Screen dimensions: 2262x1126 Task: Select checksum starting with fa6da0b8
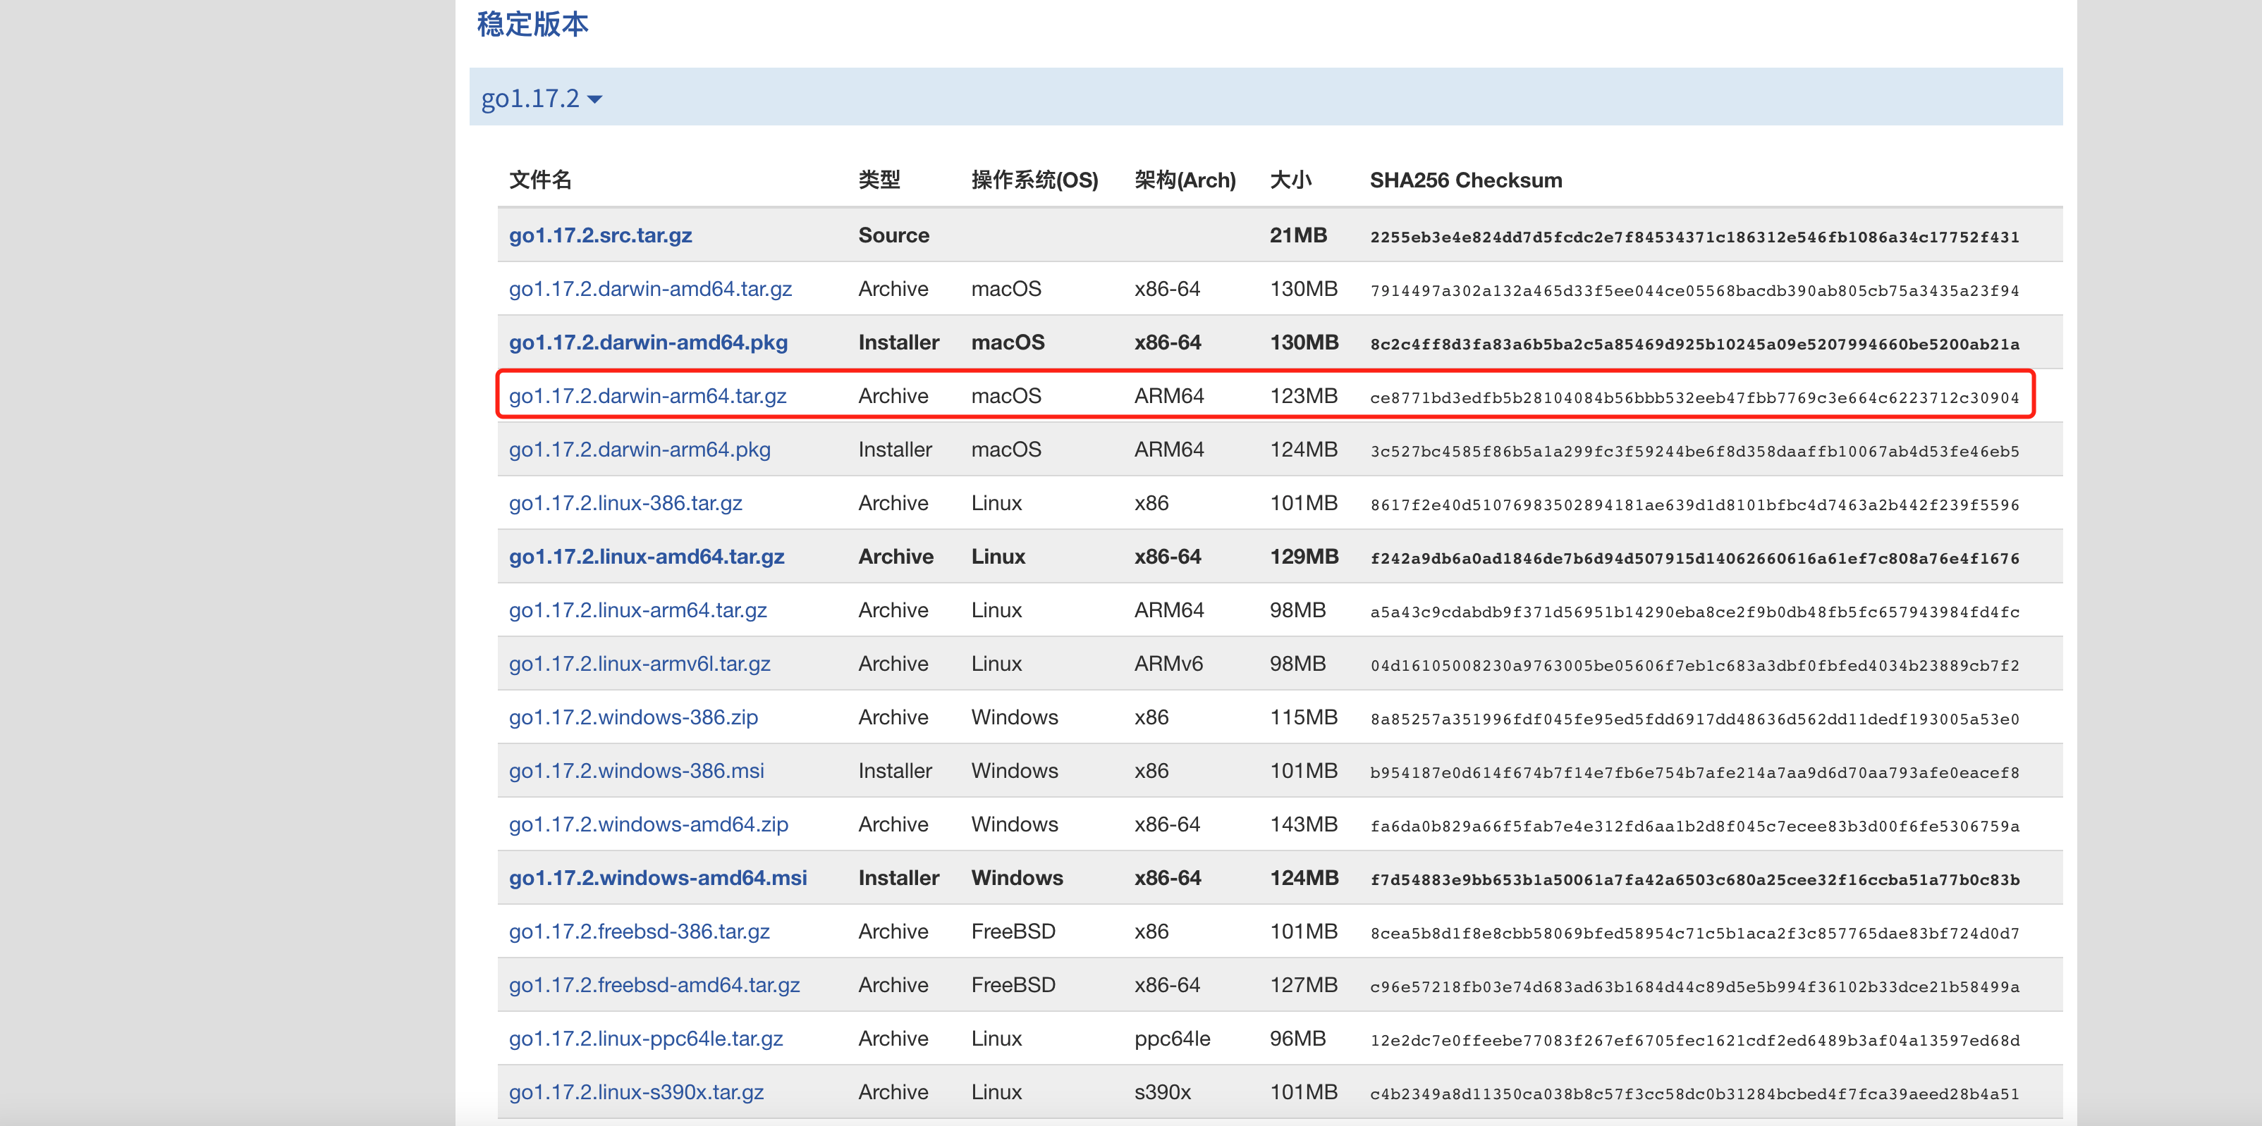1694,826
